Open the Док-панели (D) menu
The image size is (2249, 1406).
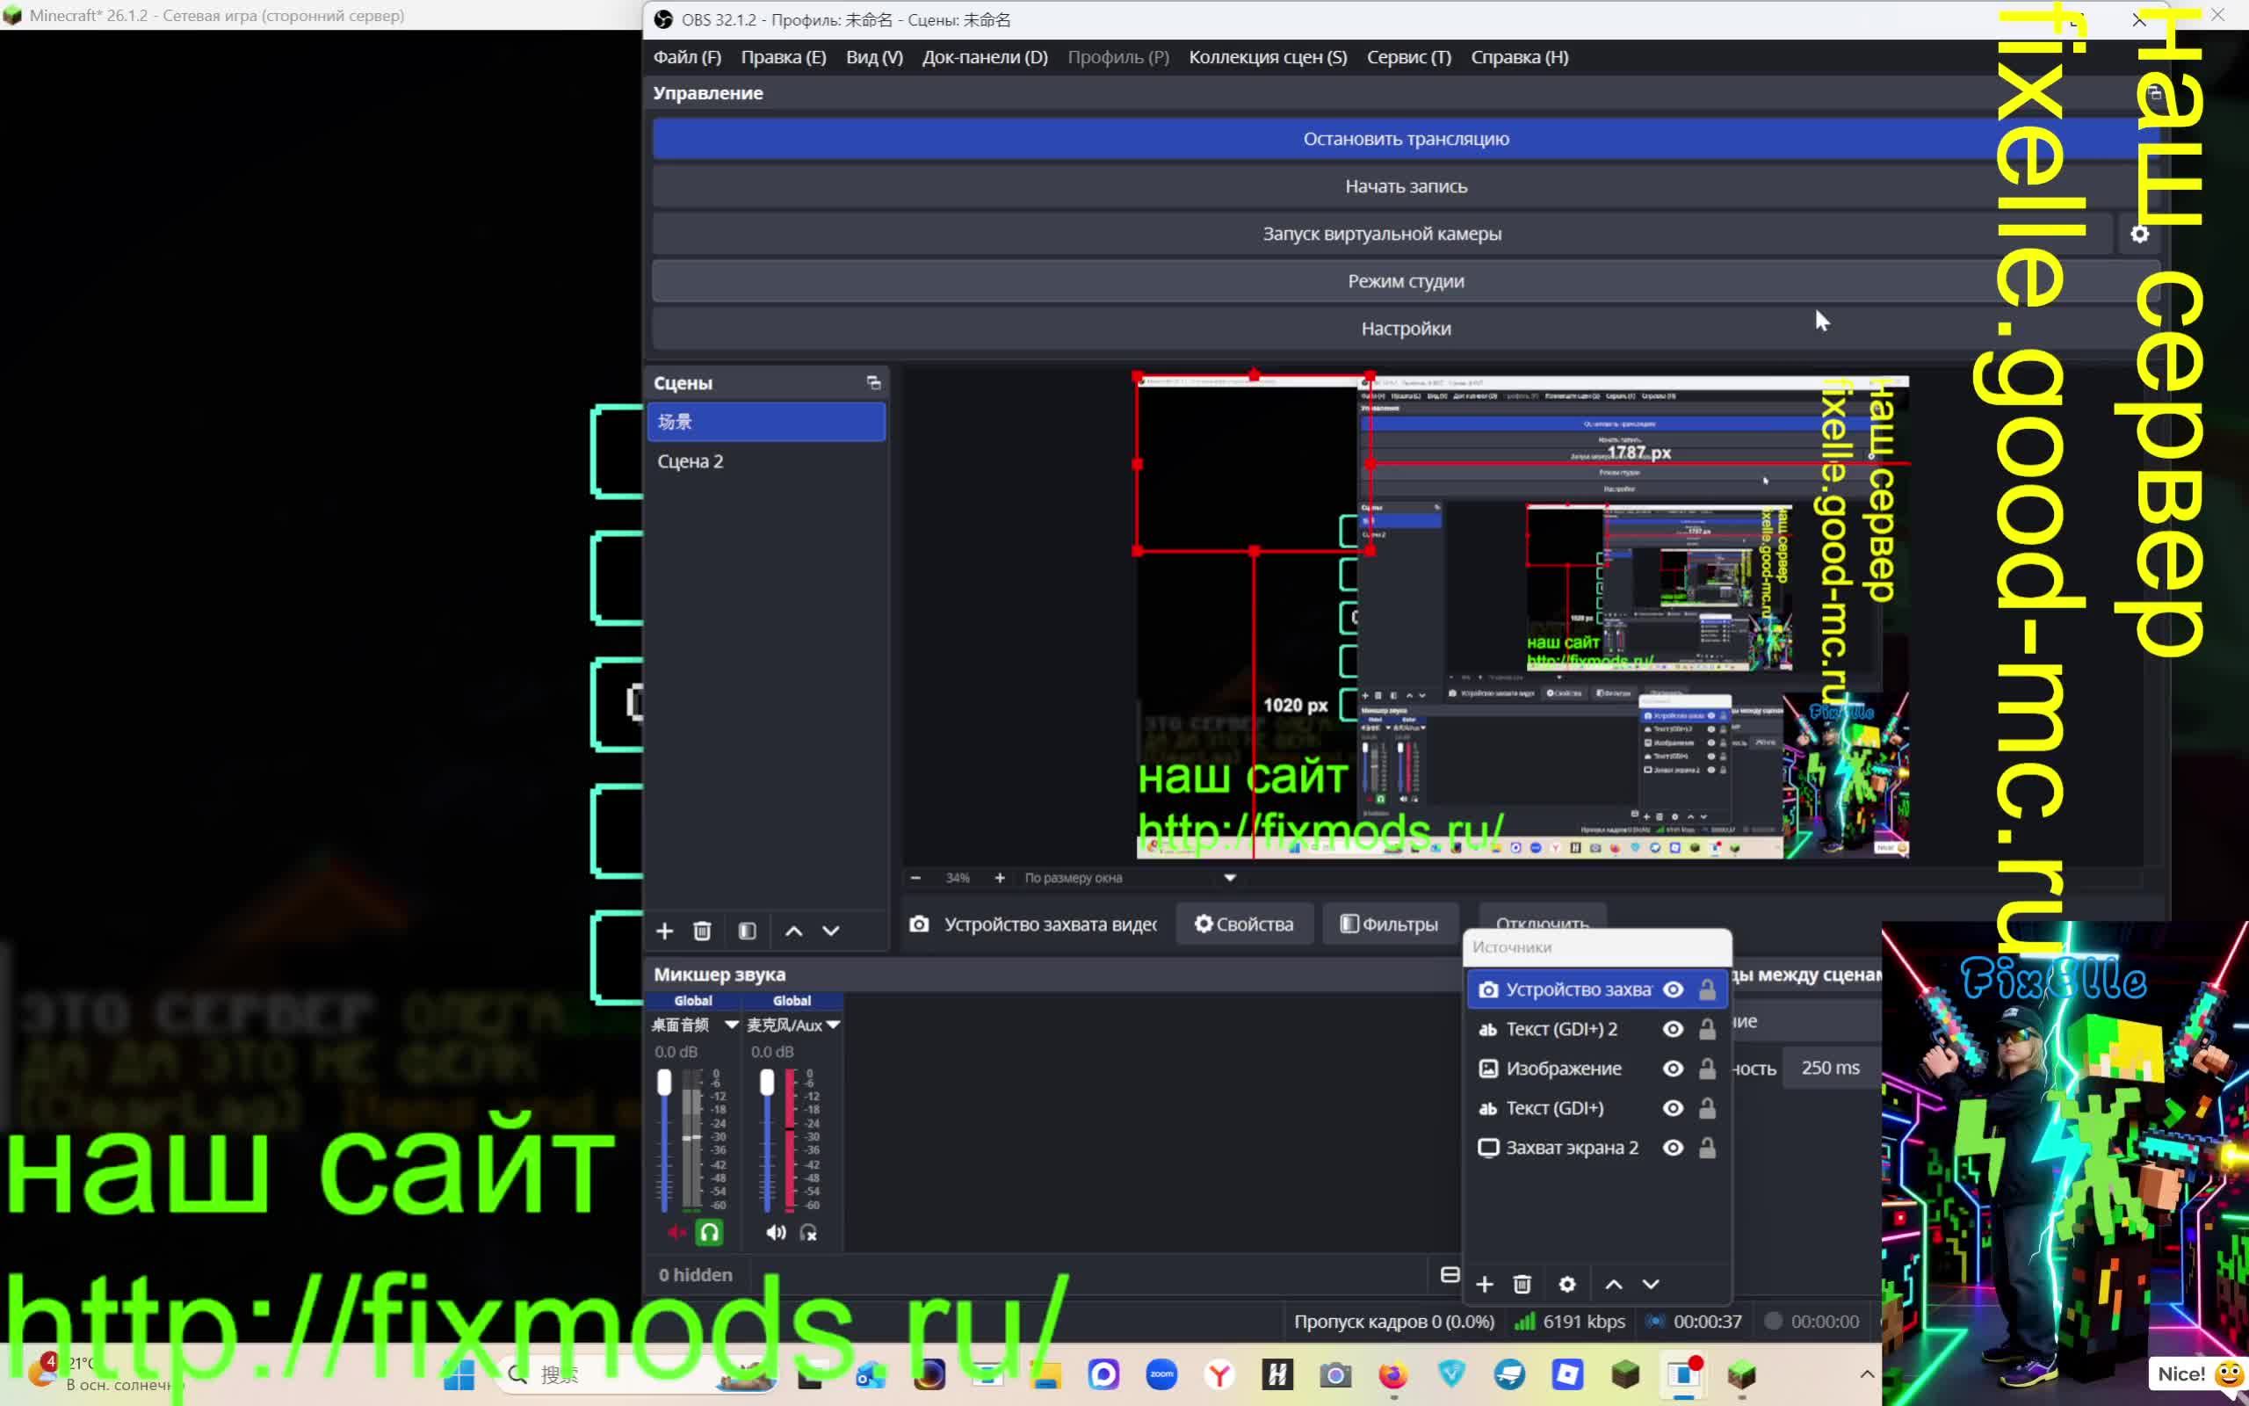pos(985,58)
